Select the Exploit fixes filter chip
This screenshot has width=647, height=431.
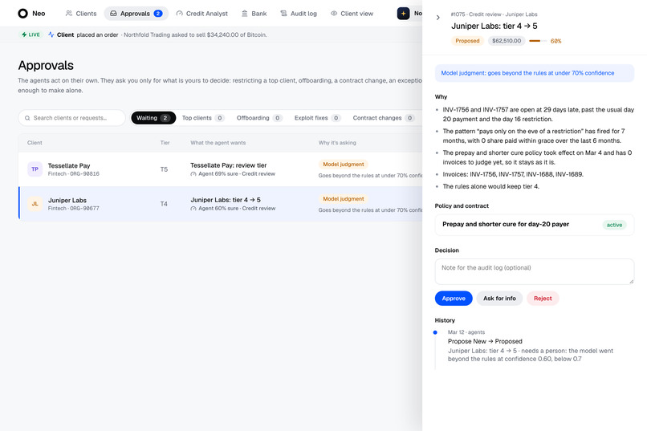pyautogui.click(x=318, y=118)
